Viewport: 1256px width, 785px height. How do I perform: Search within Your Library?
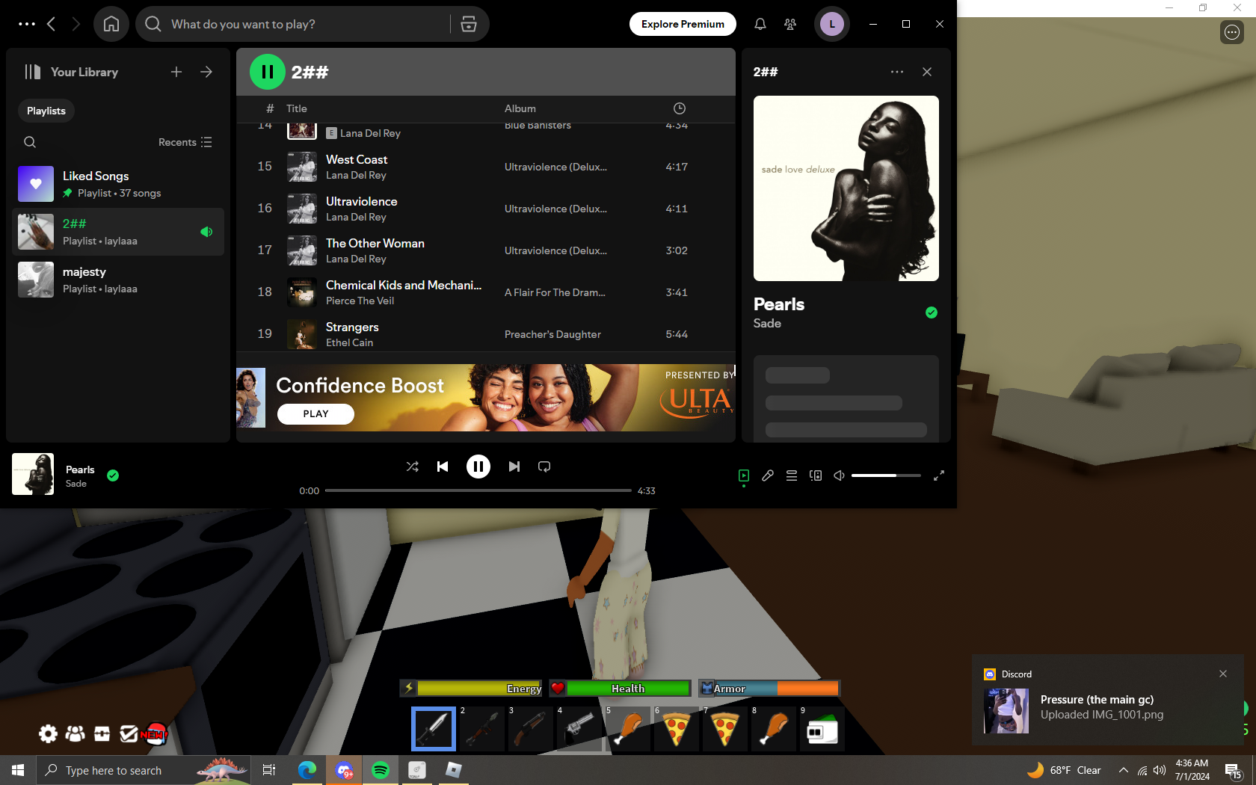[30, 142]
